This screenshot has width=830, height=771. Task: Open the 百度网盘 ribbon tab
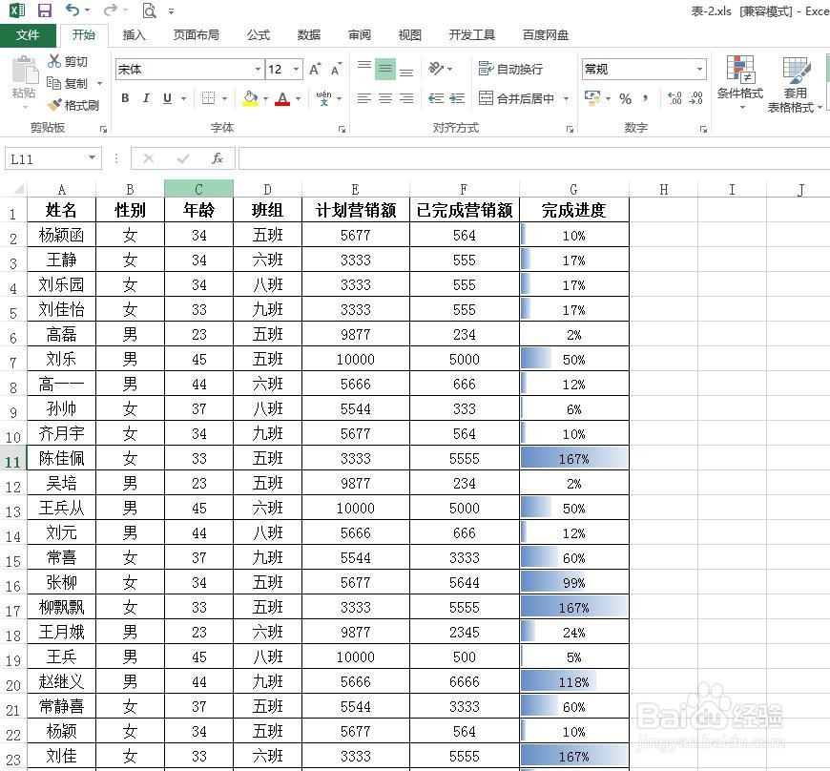[544, 34]
